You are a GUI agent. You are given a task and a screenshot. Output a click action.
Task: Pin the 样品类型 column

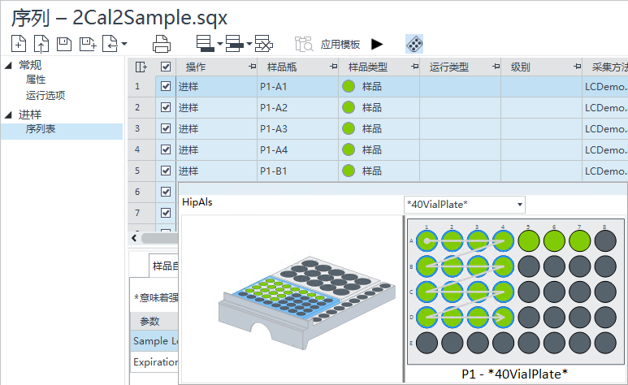[414, 67]
